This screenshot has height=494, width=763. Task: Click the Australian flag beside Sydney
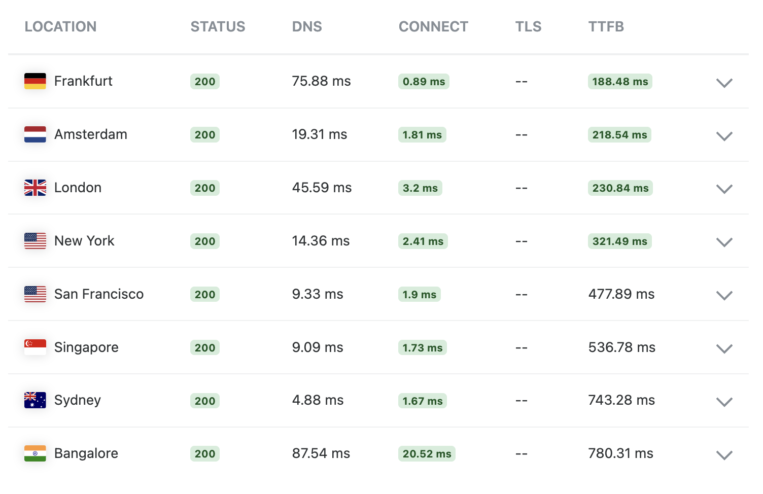tap(35, 400)
